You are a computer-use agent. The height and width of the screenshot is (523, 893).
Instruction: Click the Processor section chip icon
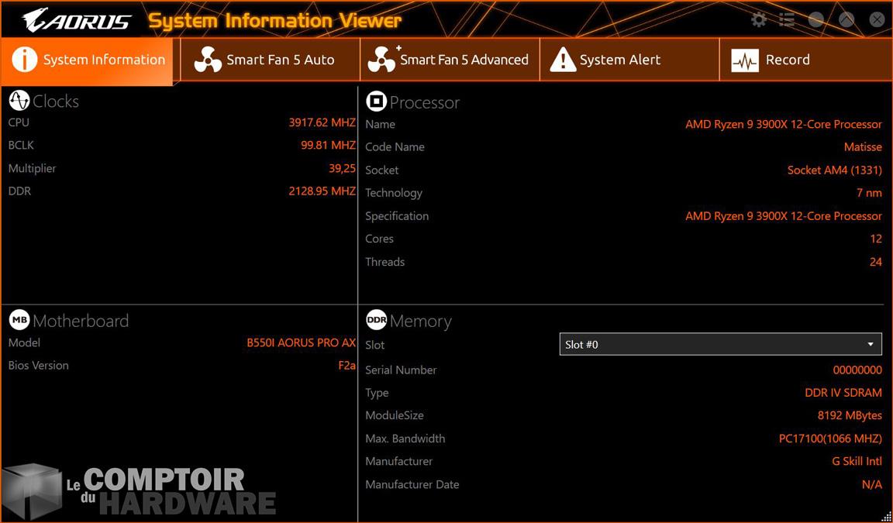click(376, 102)
